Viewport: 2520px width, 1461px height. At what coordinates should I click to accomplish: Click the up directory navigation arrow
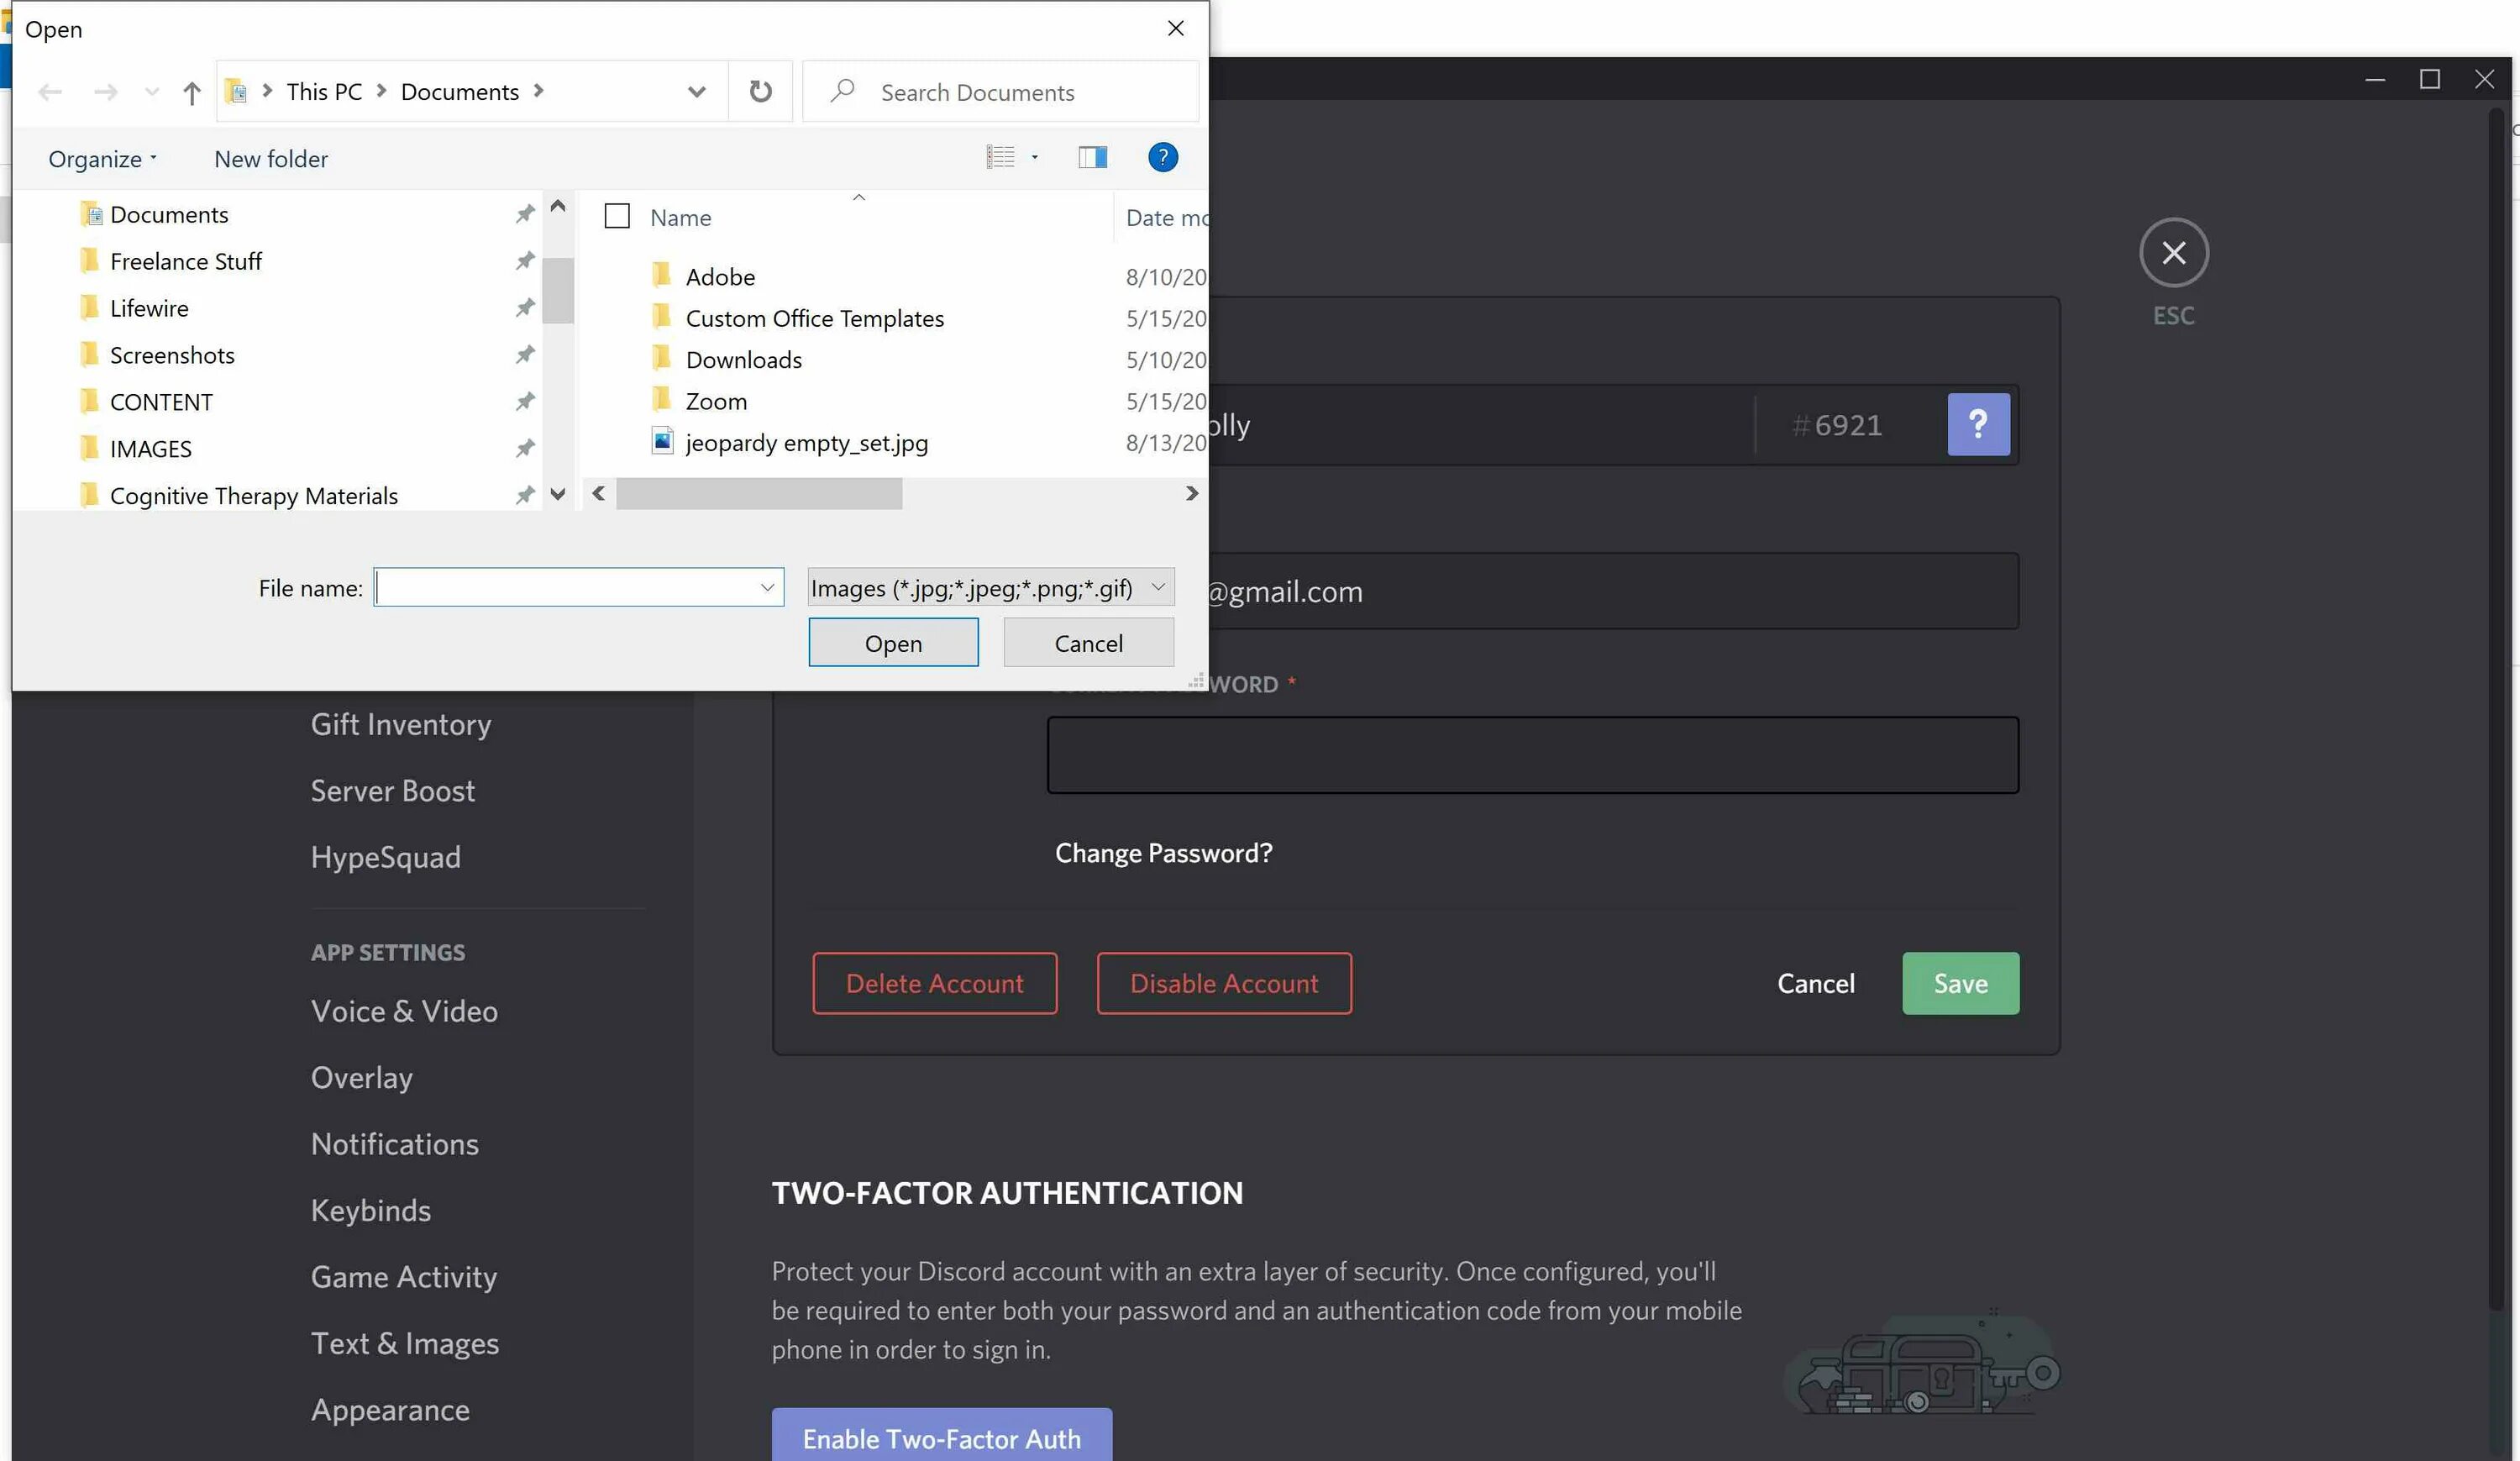(190, 91)
